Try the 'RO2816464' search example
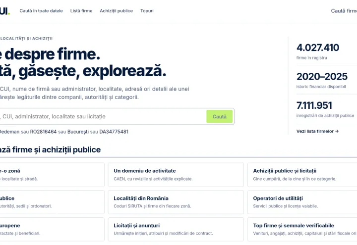The height and width of the screenshot is (245, 357). [43, 132]
